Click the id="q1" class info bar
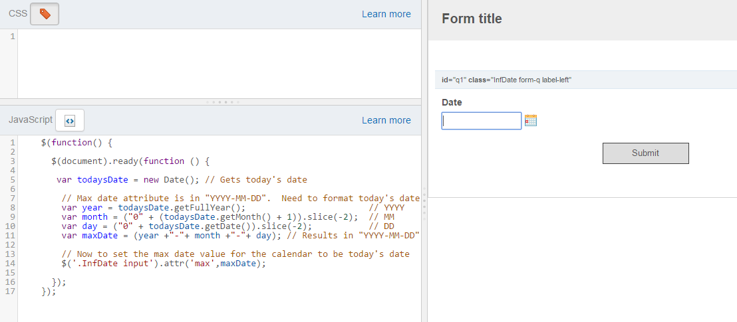Viewport: 737px width, 322px height. tap(583, 80)
